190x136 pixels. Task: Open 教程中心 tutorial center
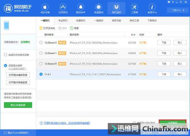[x=152, y=9]
